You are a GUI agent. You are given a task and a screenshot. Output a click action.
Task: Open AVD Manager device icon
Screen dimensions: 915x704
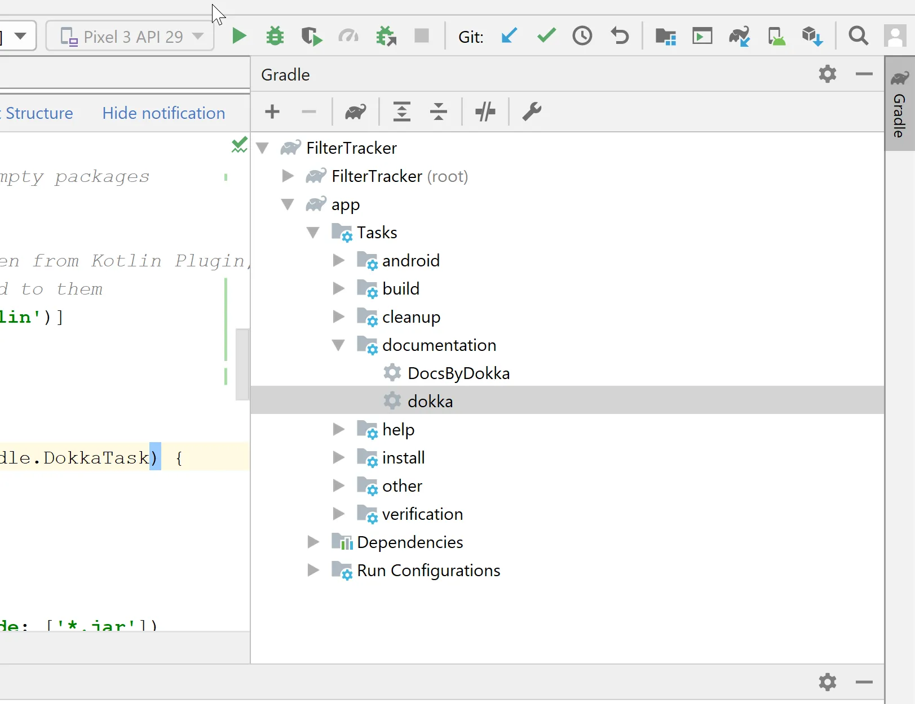click(776, 36)
